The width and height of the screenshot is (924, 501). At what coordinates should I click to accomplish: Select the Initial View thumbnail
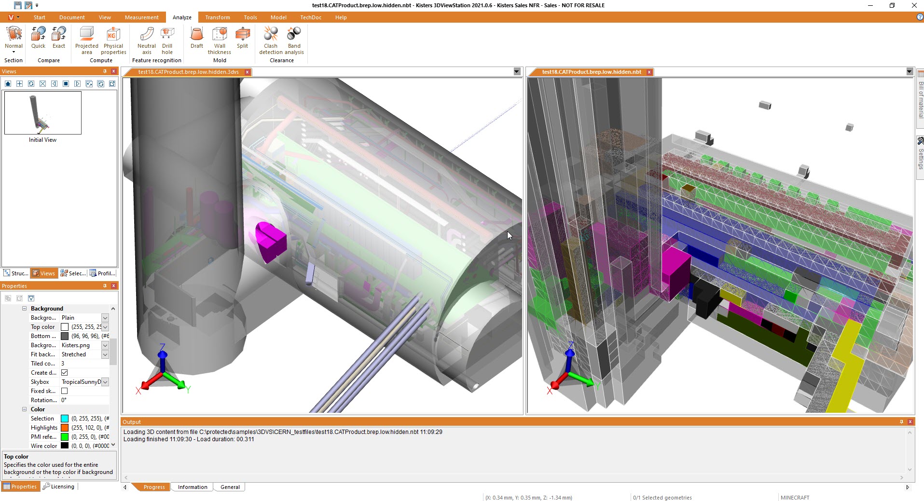[43, 113]
